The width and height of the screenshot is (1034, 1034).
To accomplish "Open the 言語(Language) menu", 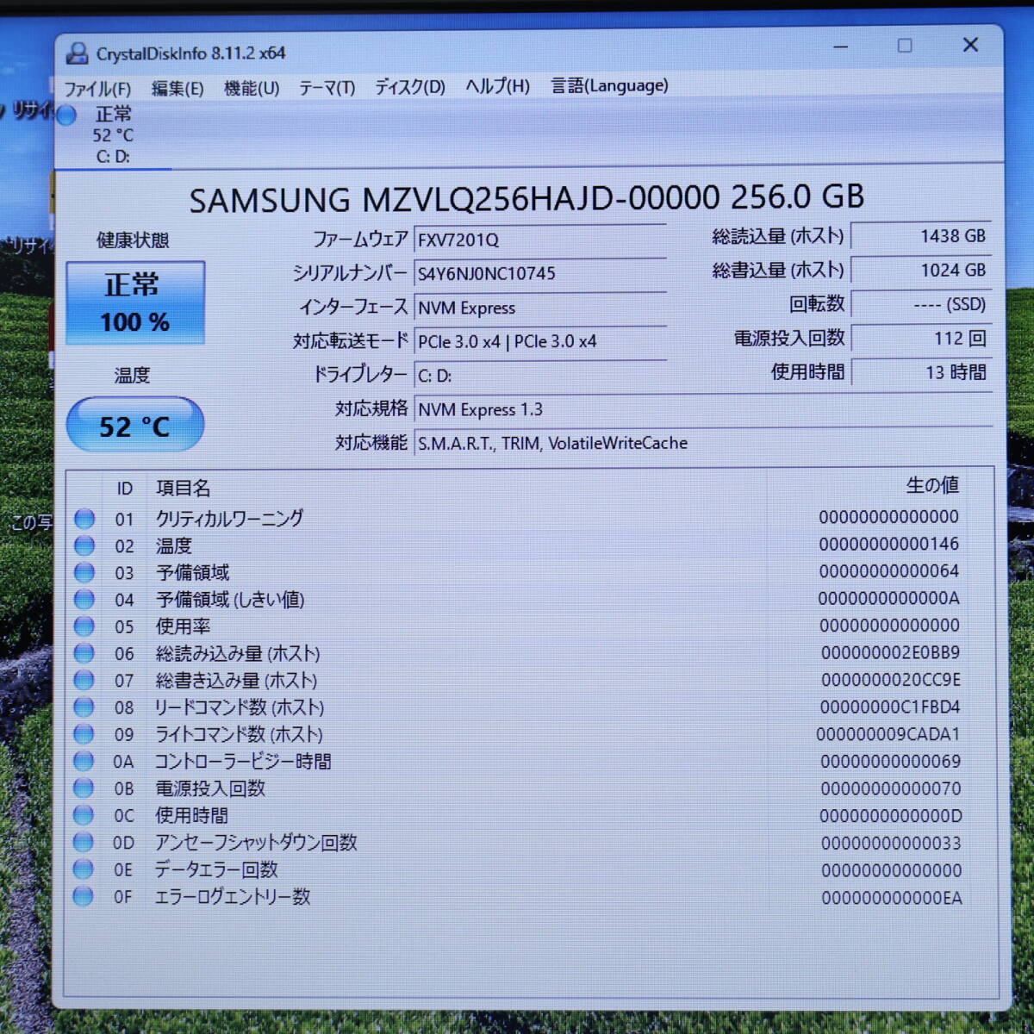I will 609,85.
